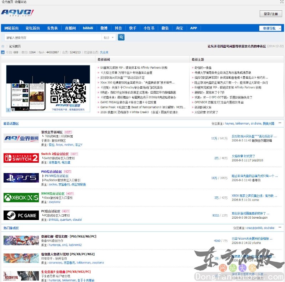
Task: Select the 最新主题 tab header
Action: tap(198, 59)
